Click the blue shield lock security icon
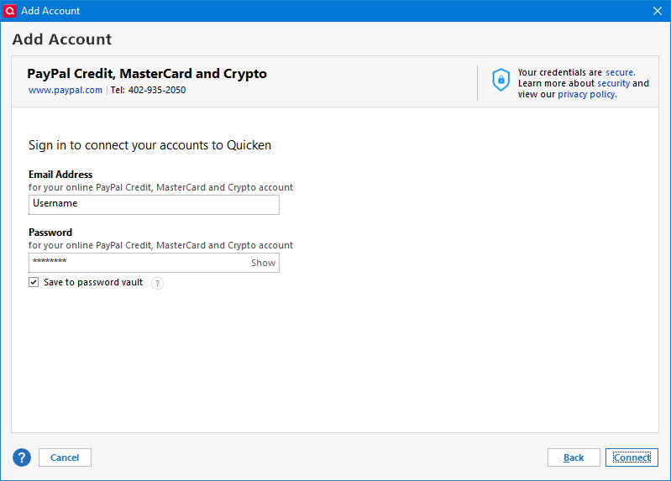The image size is (671, 481). pos(501,80)
